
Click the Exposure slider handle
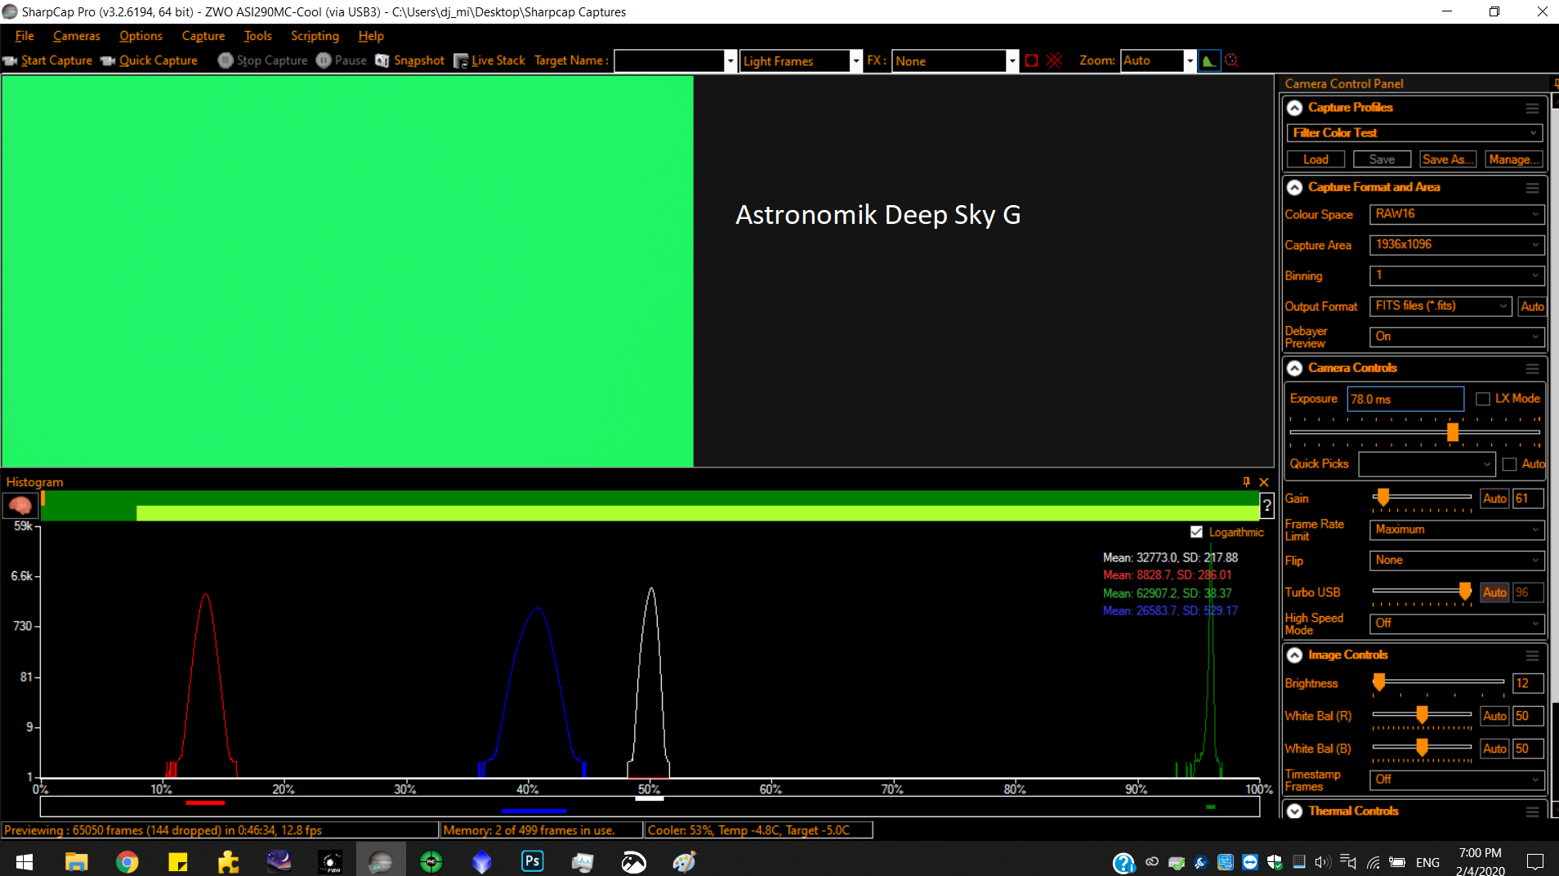(x=1453, y=431)
